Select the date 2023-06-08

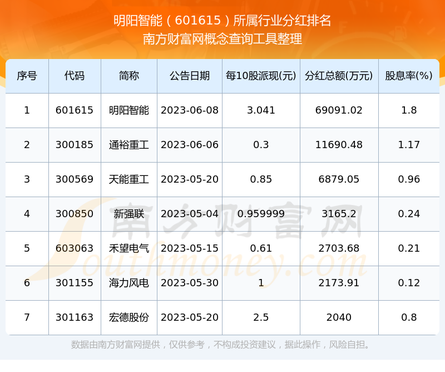[x=190, y=110]
